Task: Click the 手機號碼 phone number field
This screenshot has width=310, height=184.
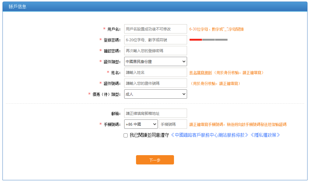Action: pos(172,124)
